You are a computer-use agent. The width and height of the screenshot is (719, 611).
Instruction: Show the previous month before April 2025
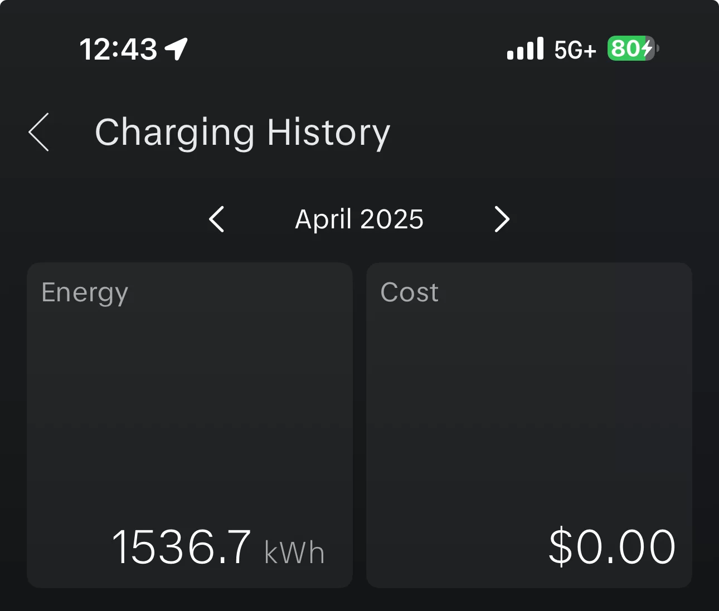pos(217,219)
